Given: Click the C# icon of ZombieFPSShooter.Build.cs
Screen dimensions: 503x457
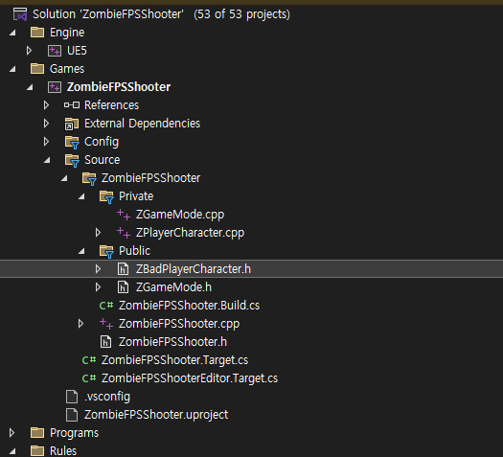Looking at the screenshot, I should pos(106,306).
